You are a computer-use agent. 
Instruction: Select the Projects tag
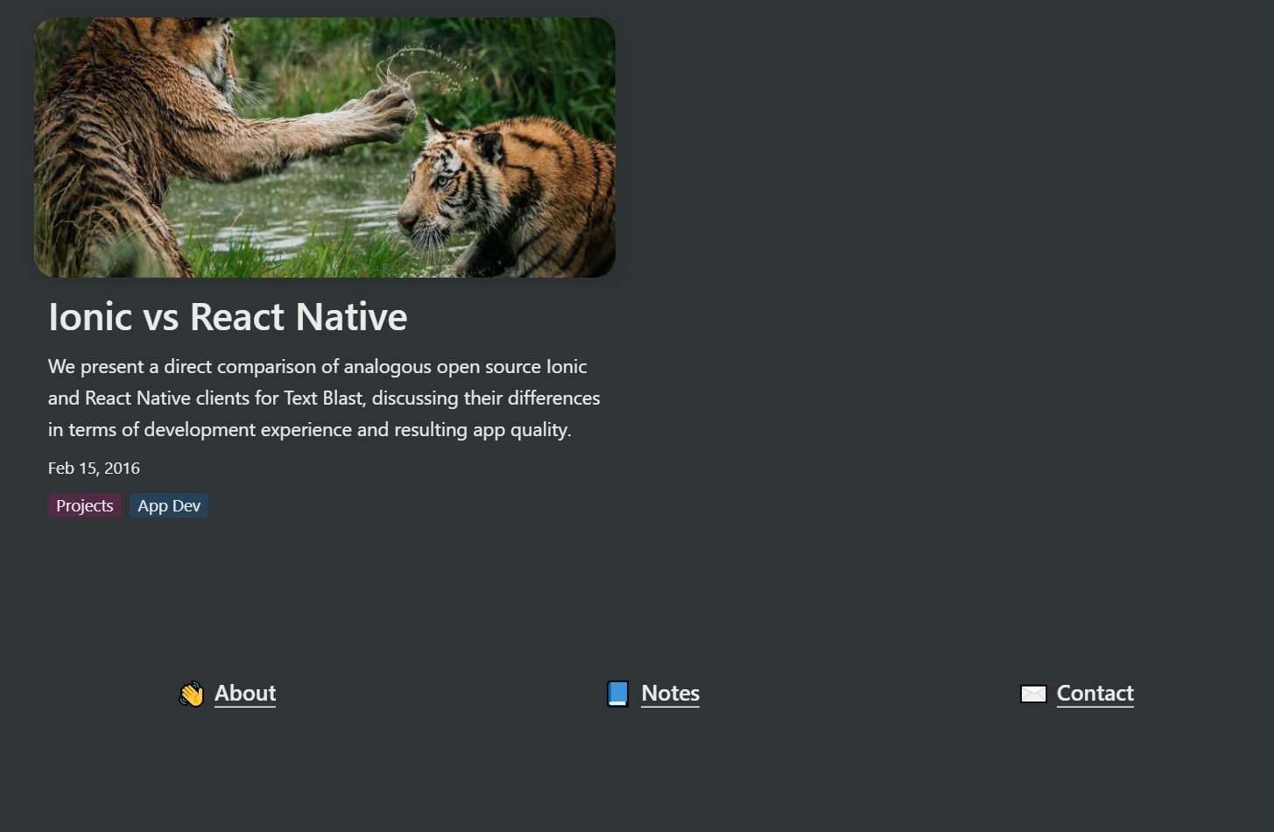(x=85, y=505)
